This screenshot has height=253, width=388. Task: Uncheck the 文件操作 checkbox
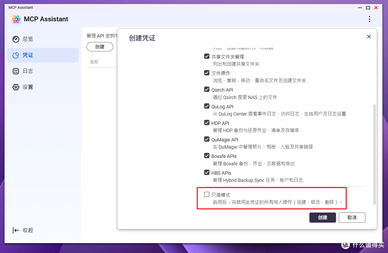(x=207, y=72)
